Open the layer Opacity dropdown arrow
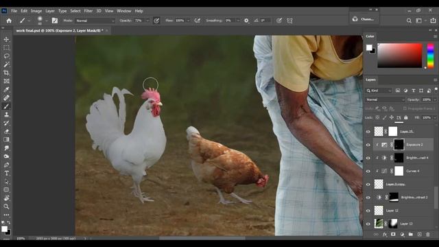 coord(435,99)
